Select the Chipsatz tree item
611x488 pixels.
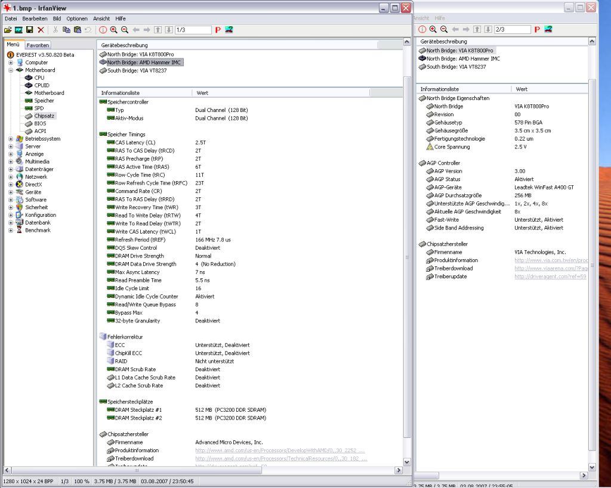(44, 116)
